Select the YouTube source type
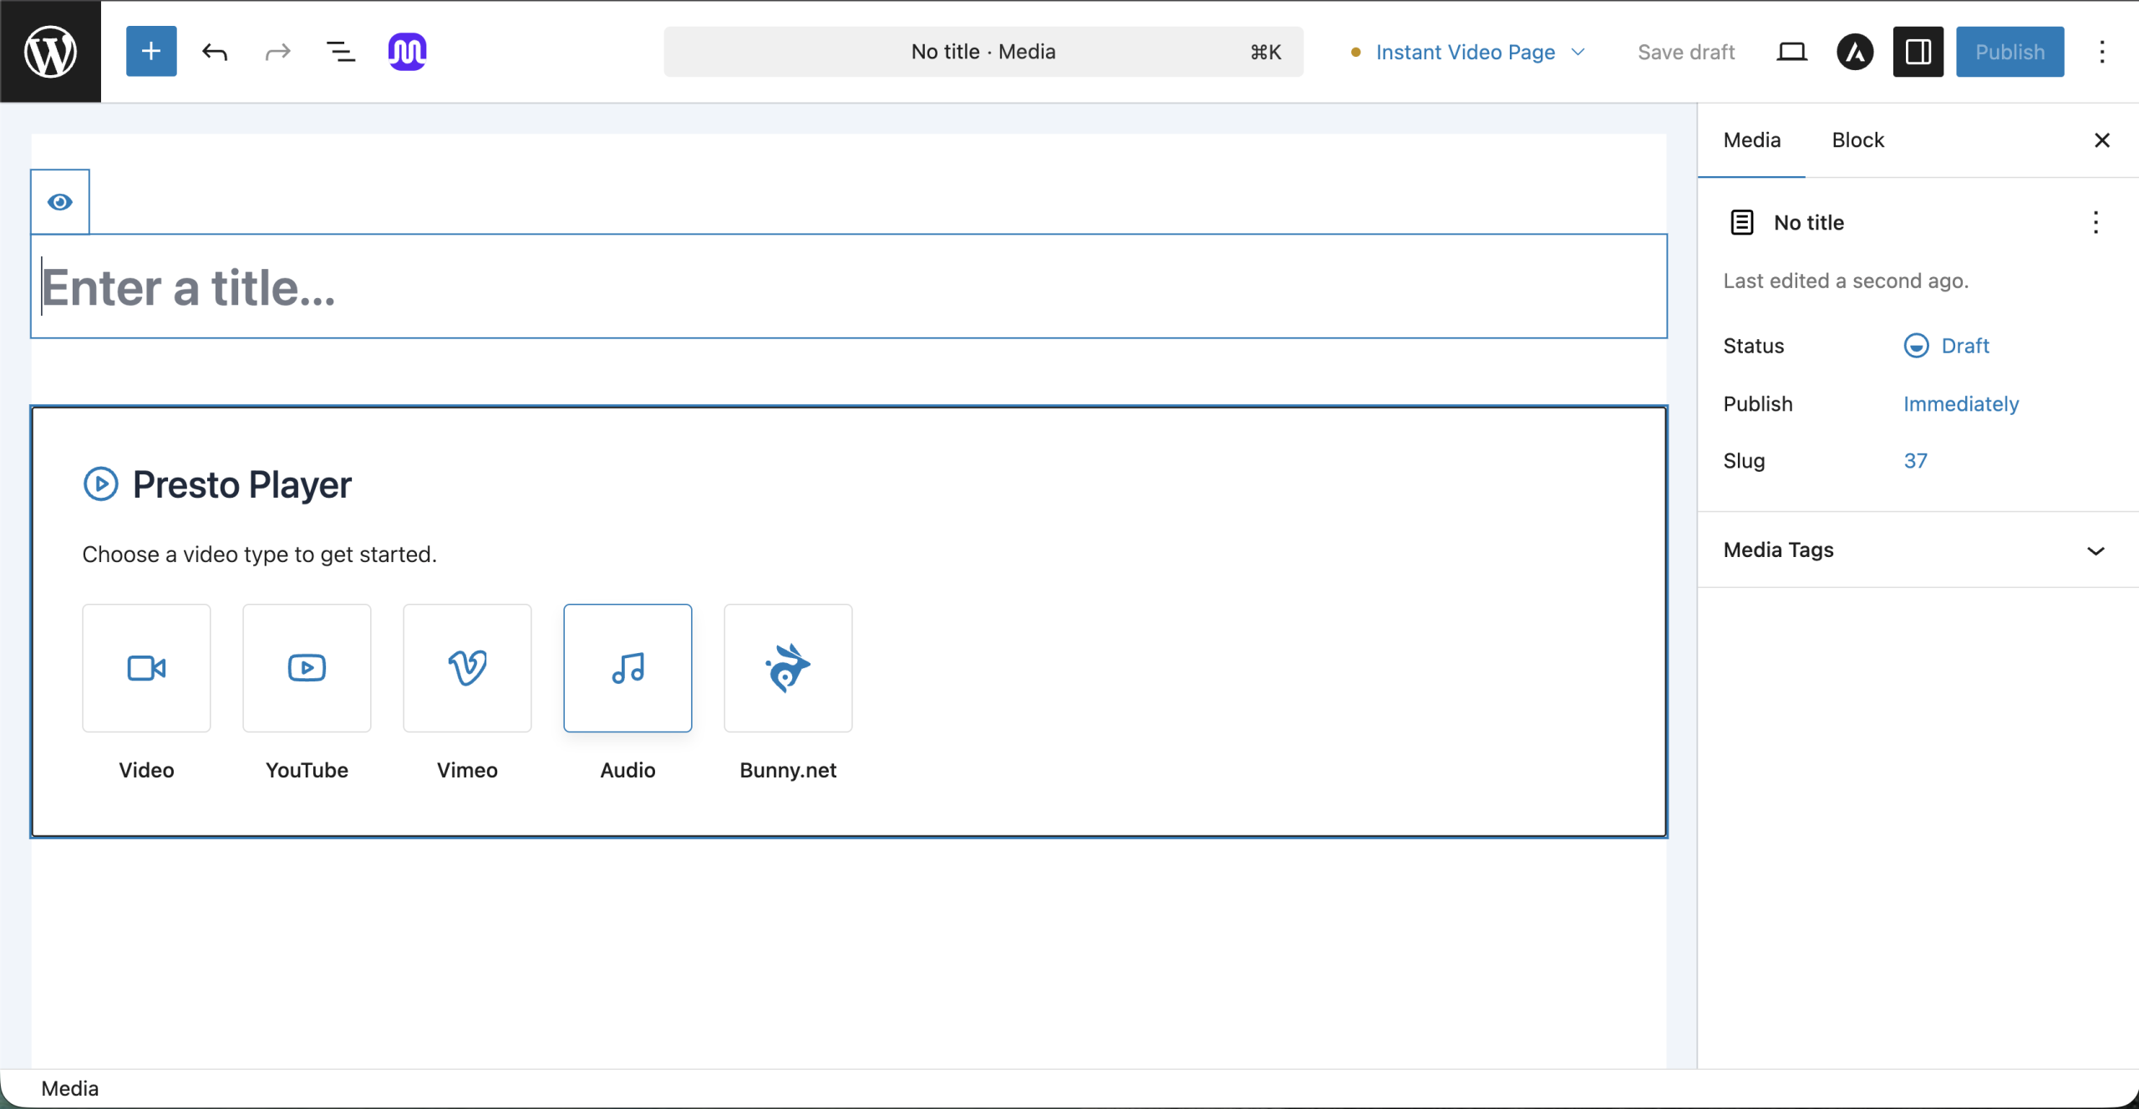 306,667
